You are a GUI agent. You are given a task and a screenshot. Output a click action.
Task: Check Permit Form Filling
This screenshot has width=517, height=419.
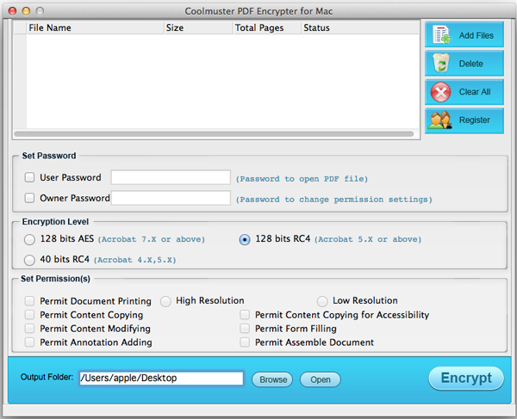pyautogui.click(x=245, y=329)
